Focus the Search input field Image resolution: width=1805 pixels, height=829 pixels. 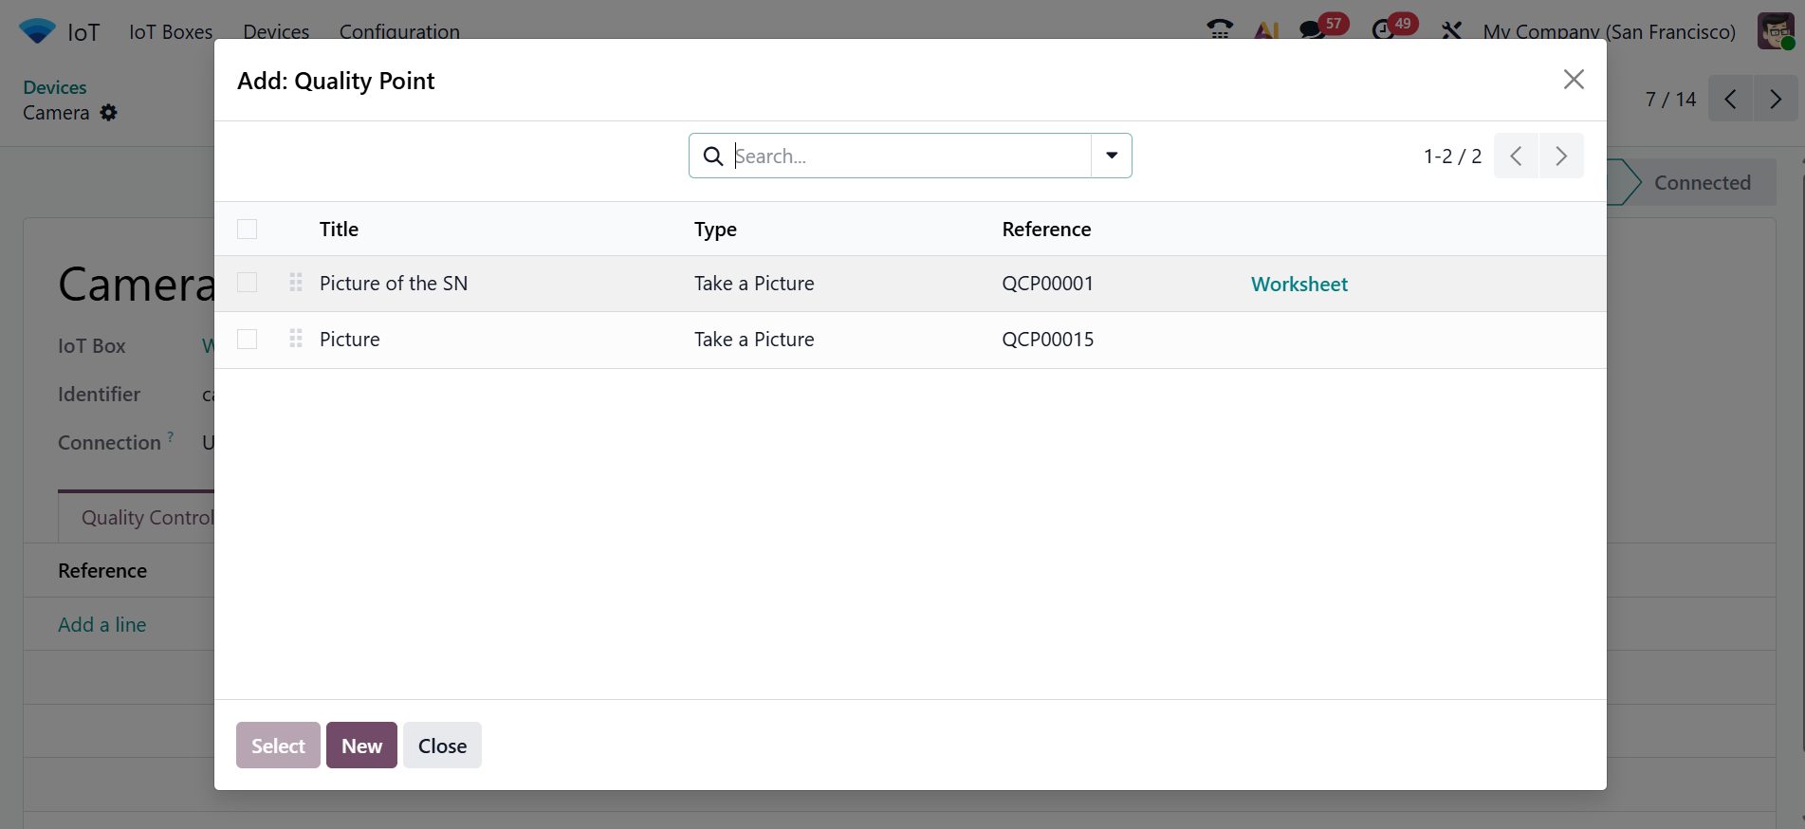911,156
